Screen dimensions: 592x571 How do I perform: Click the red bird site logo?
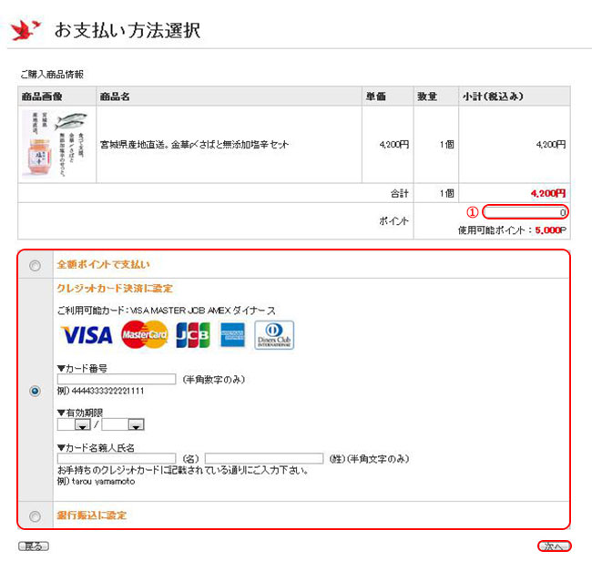[x=26, y=30]
